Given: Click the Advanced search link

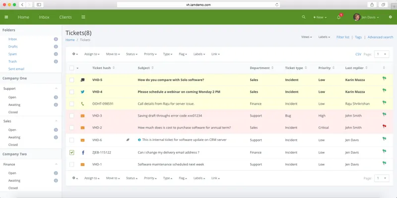Looking at the screenshot, I should [x=380, y=37].
